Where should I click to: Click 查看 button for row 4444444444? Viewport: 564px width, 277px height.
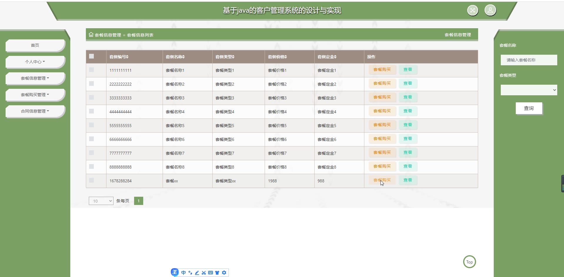click(x=408, y=111)
